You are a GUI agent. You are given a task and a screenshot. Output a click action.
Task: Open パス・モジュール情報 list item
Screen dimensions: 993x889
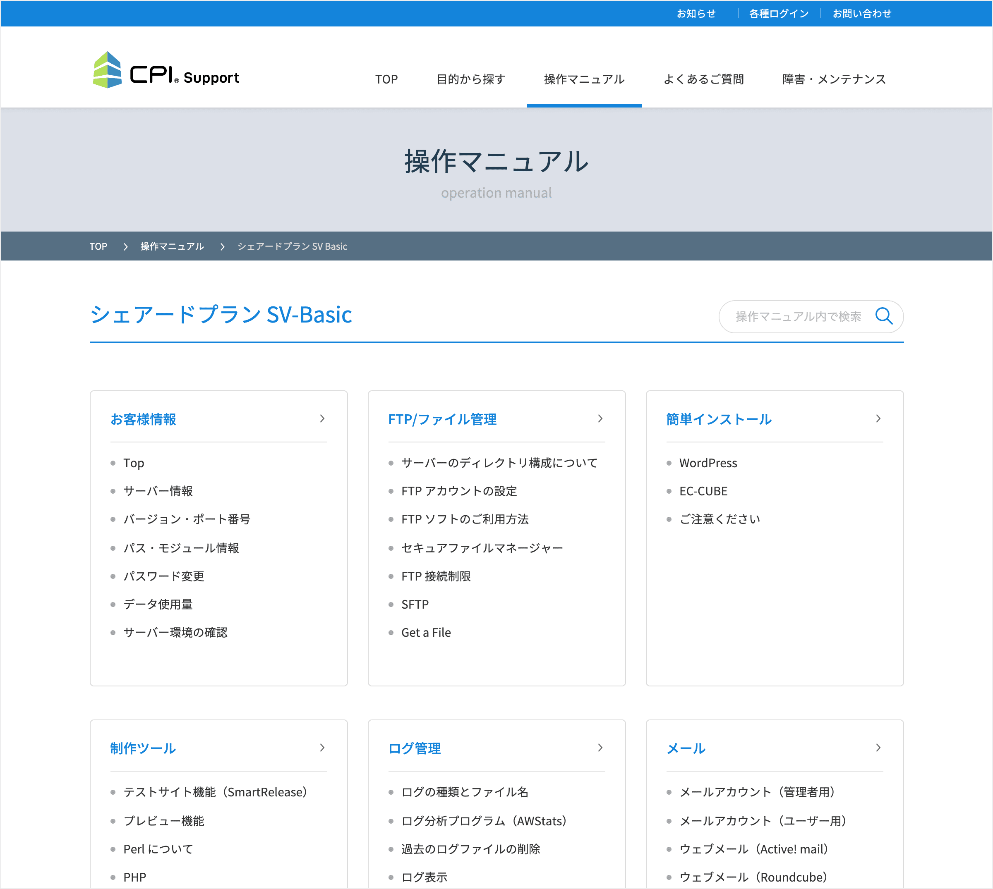point(181,548)
